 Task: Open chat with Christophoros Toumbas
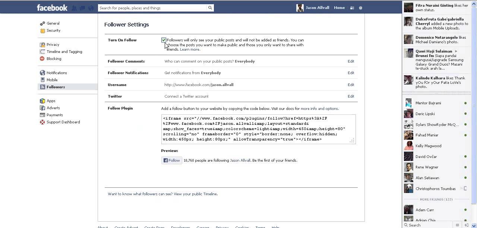435,189
